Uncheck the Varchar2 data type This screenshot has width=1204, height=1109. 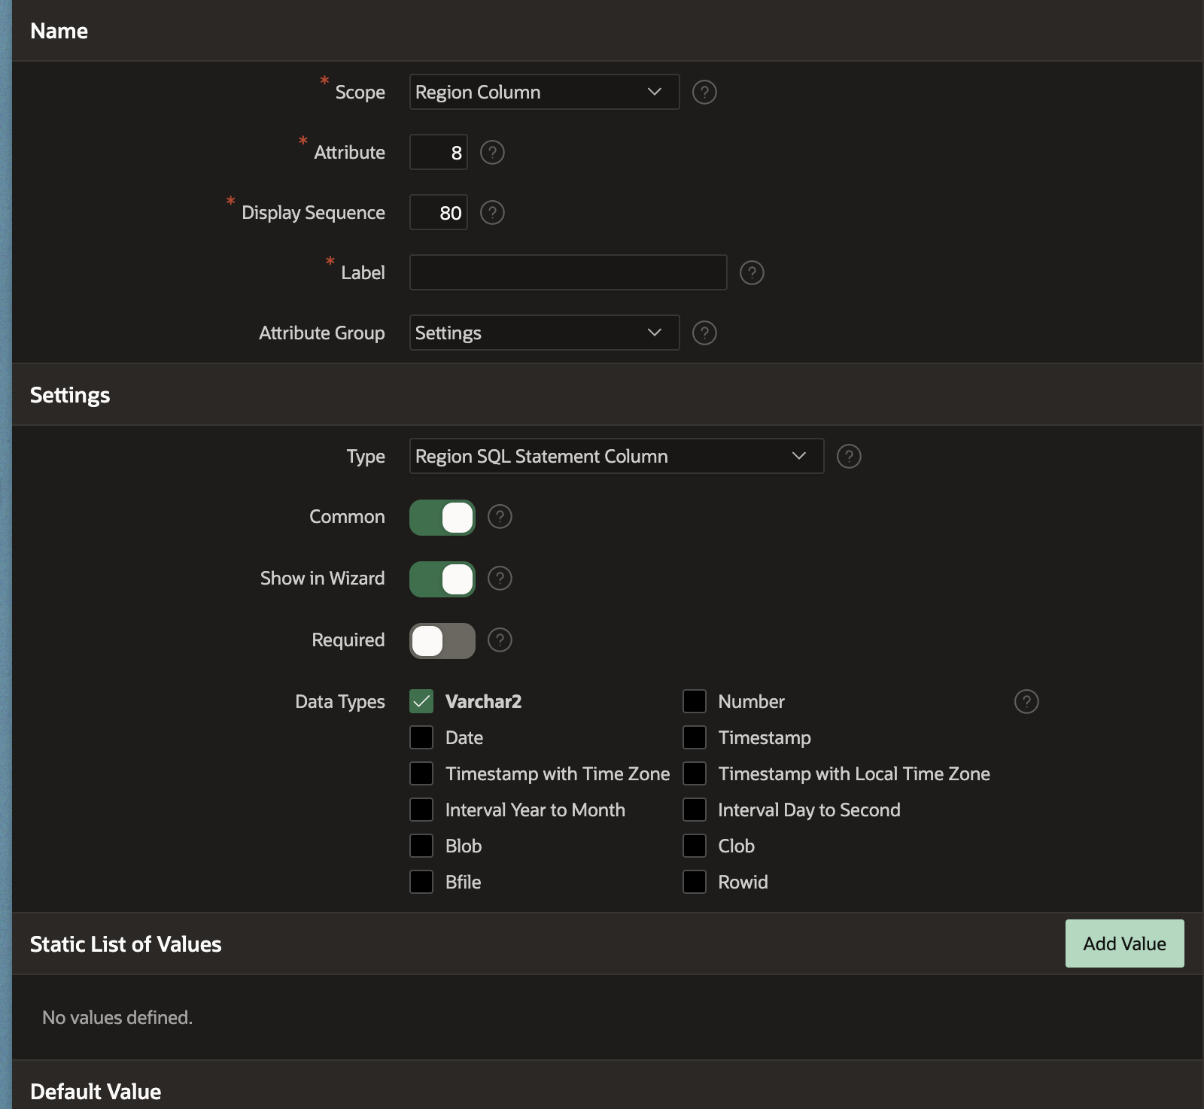(421, 701)
